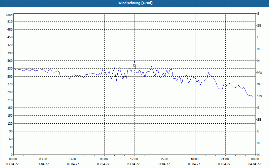Click the SW compass label on the right axis
The height and width of the screenshot is (168, 269).
coord(260,96)
